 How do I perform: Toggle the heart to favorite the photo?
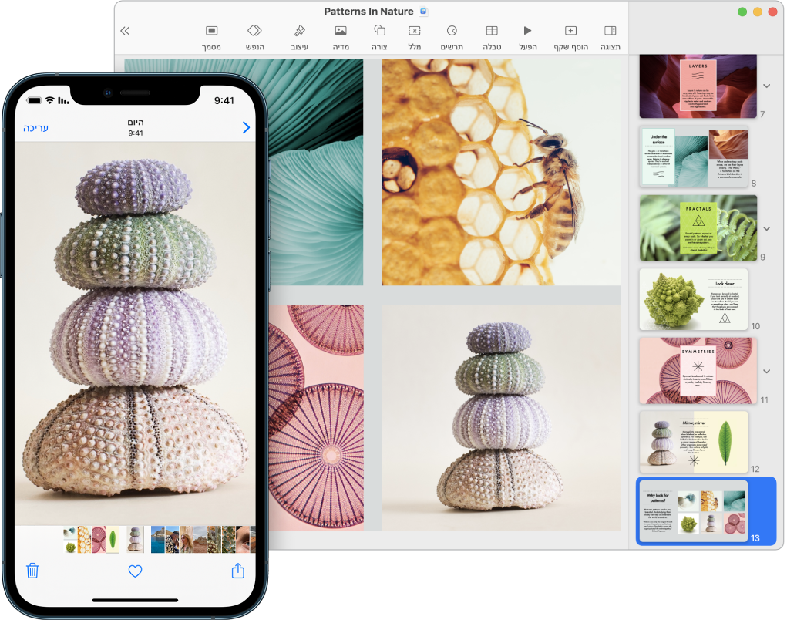tap(135, 571)
